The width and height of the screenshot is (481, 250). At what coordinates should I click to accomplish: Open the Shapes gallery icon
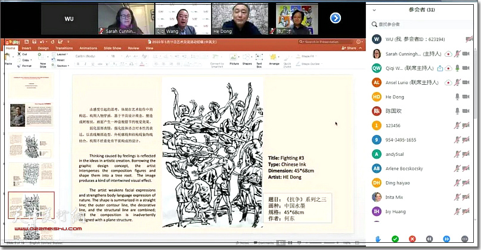[247, 58]
